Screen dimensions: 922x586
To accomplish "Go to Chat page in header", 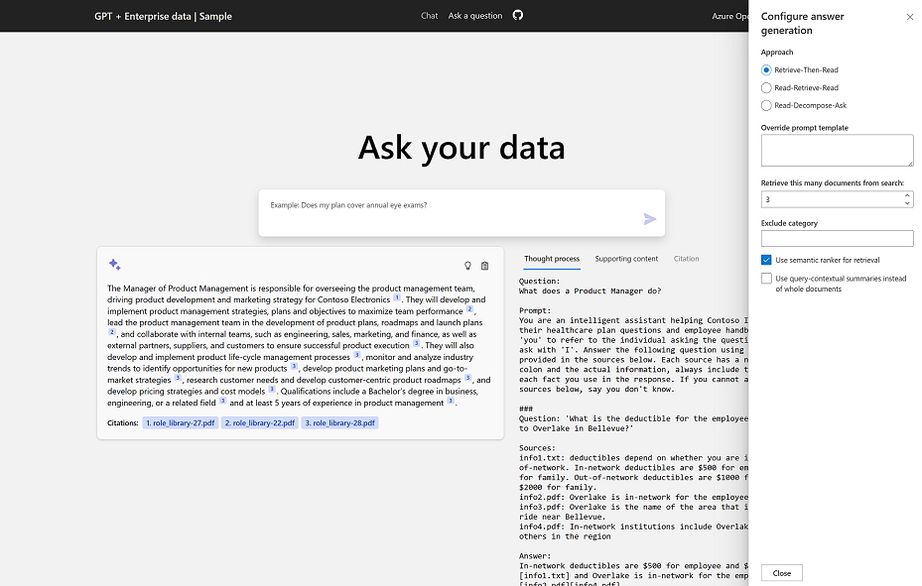I will point(430,16).
